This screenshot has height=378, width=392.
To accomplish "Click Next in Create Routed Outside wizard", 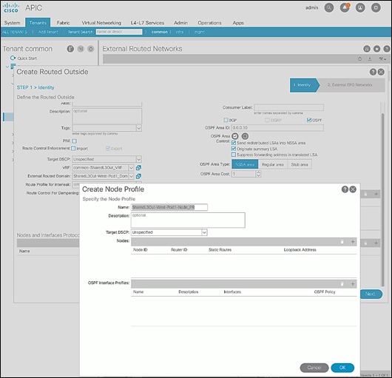I will point(371,294).
